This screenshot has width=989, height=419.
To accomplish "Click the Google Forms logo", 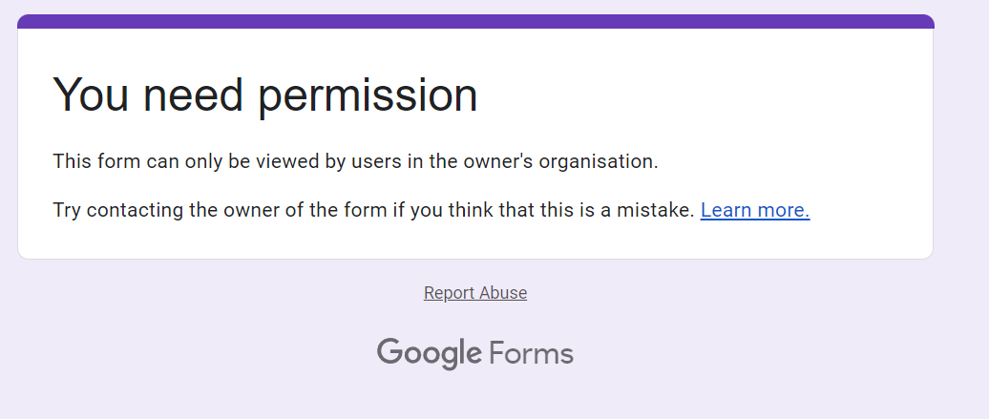I will tap(475, 354).
